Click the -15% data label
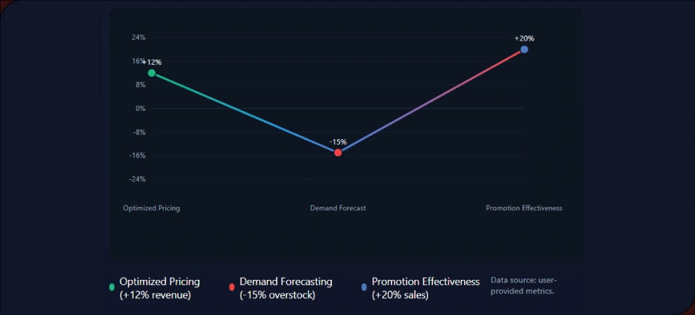The width and height of the screenshot is (695, 315). pos(338,142)
